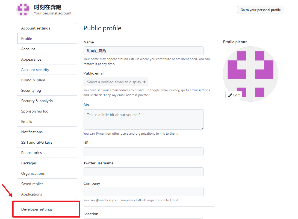Open Account security settings
298x219 pixels.
click(x=47, y=70)
